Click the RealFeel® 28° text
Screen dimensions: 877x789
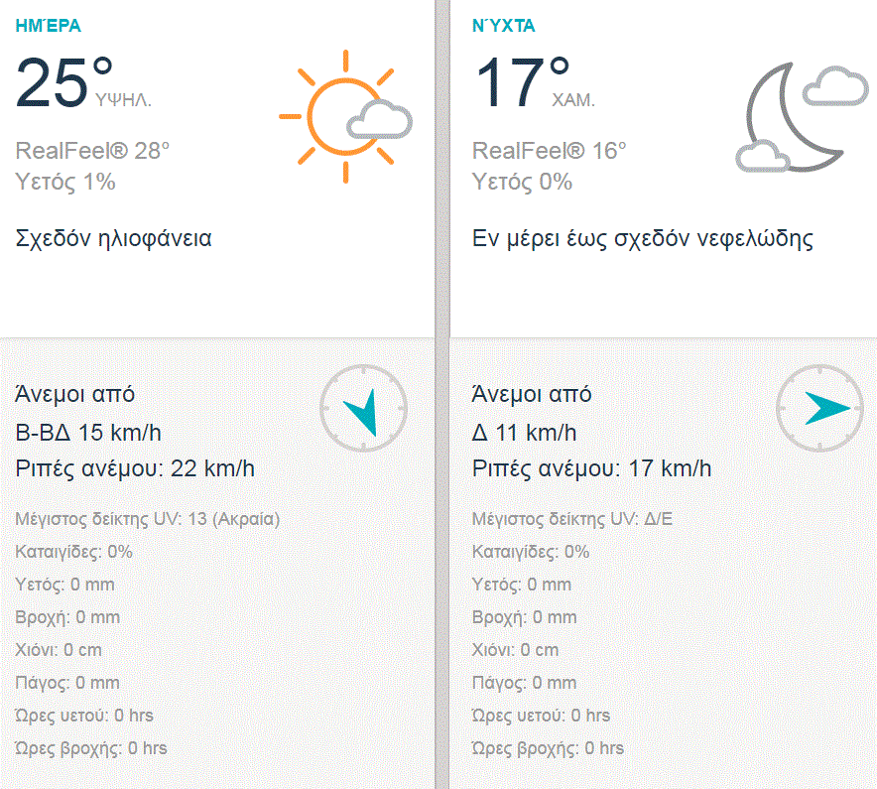tap(93, 151)
